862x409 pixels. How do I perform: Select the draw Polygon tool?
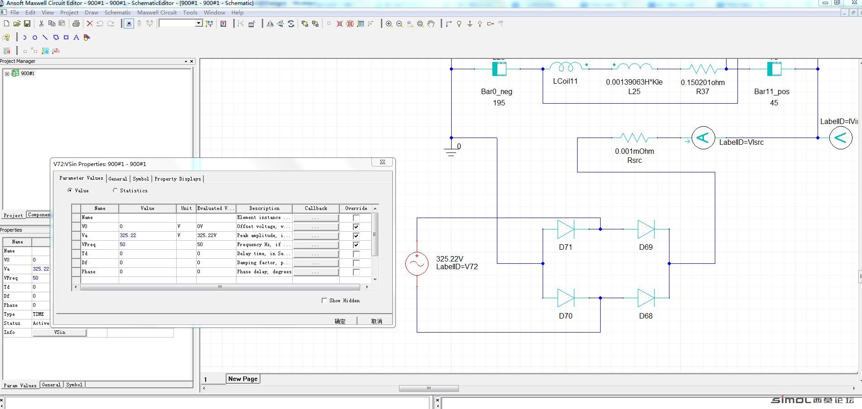[x=56, y=38]
